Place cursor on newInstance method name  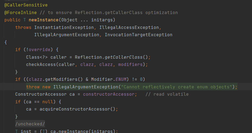[44, 20]
